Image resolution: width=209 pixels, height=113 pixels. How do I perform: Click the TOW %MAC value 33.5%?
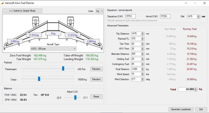click(23, 95)
